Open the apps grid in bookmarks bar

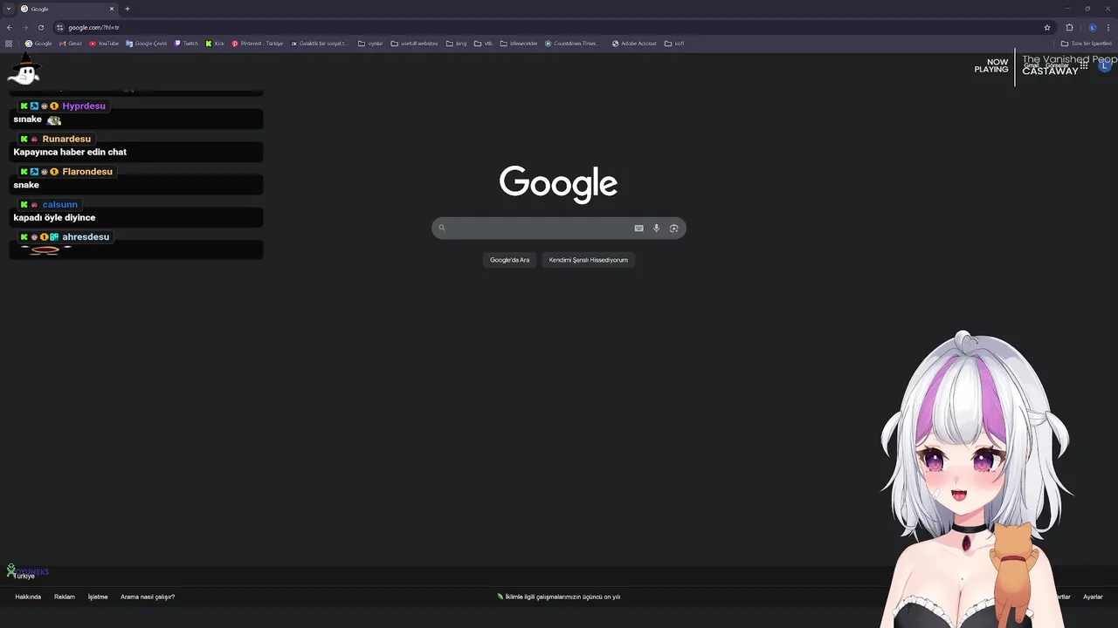coord(9,43)
